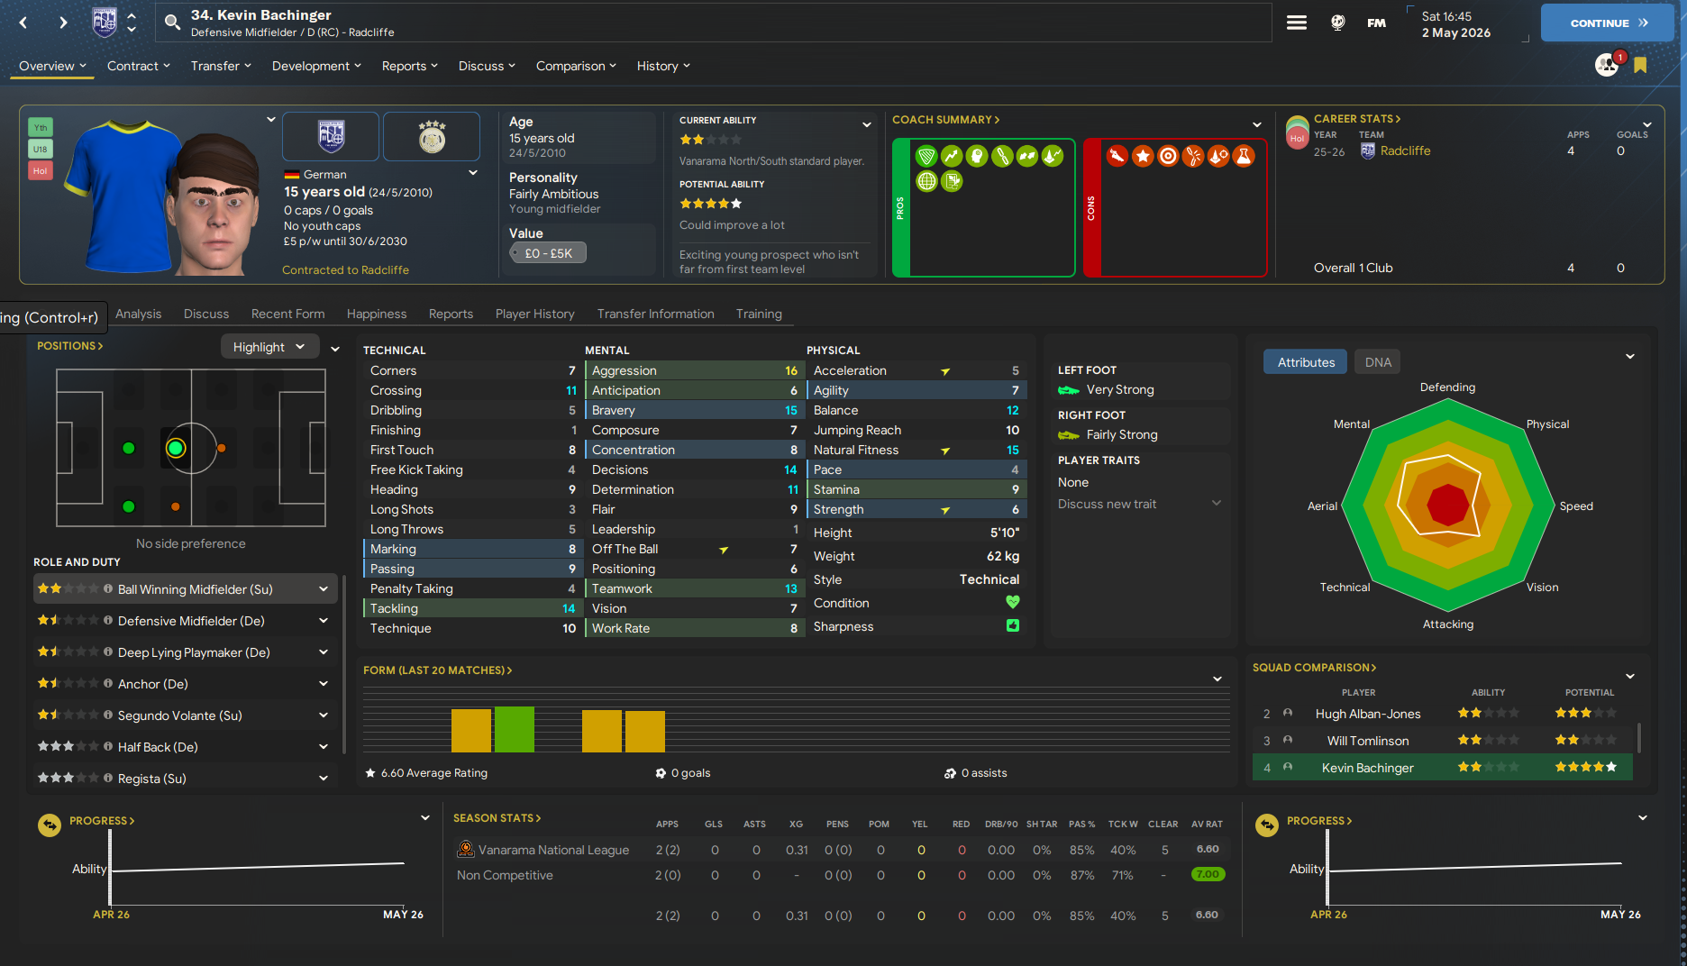Switch radar chart to DNA view

coord(1378,362)
